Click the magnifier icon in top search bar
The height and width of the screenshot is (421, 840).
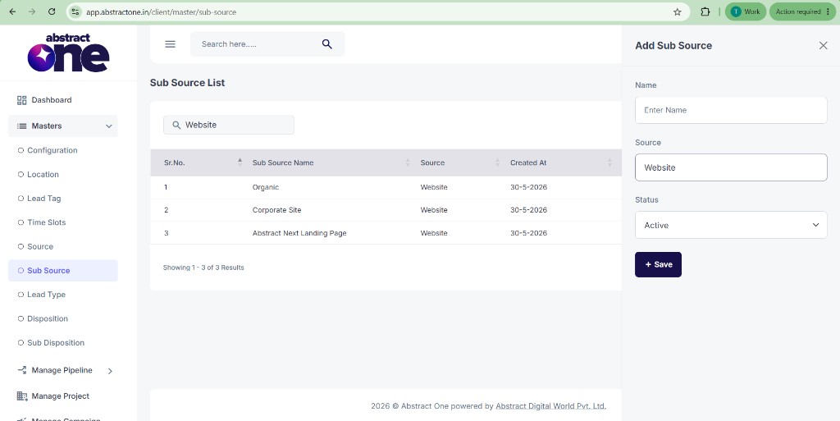click(326, 44)
